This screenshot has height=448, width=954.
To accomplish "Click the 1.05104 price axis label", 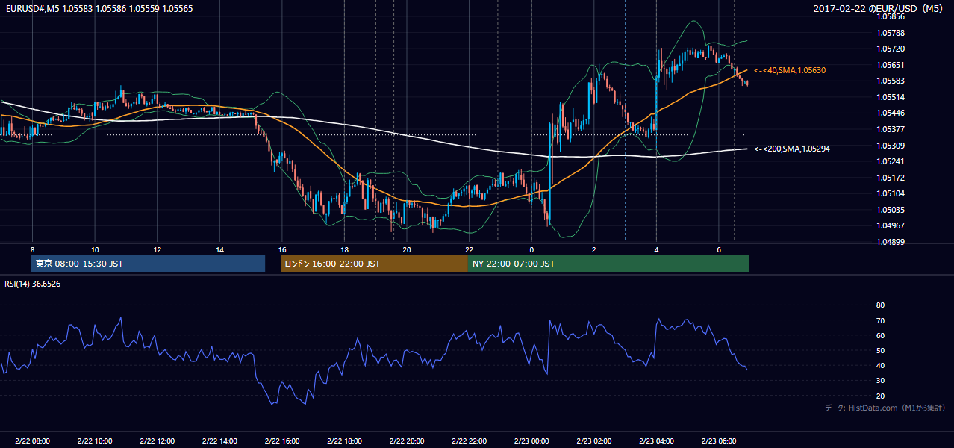I will pos(891,193).
